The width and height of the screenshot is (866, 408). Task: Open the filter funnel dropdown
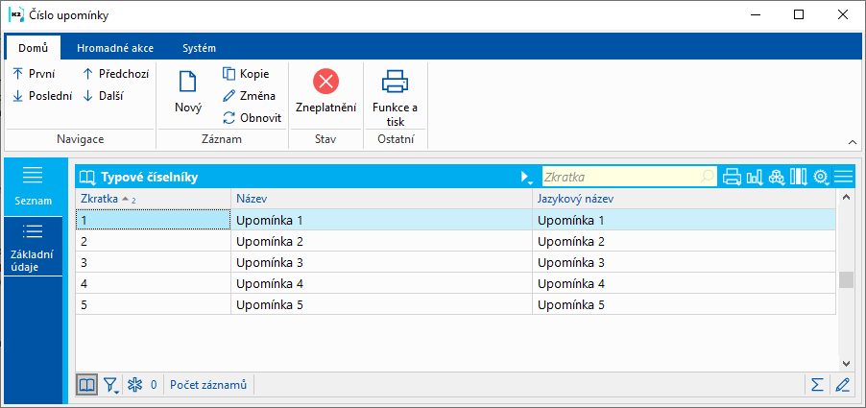point(110,385)
